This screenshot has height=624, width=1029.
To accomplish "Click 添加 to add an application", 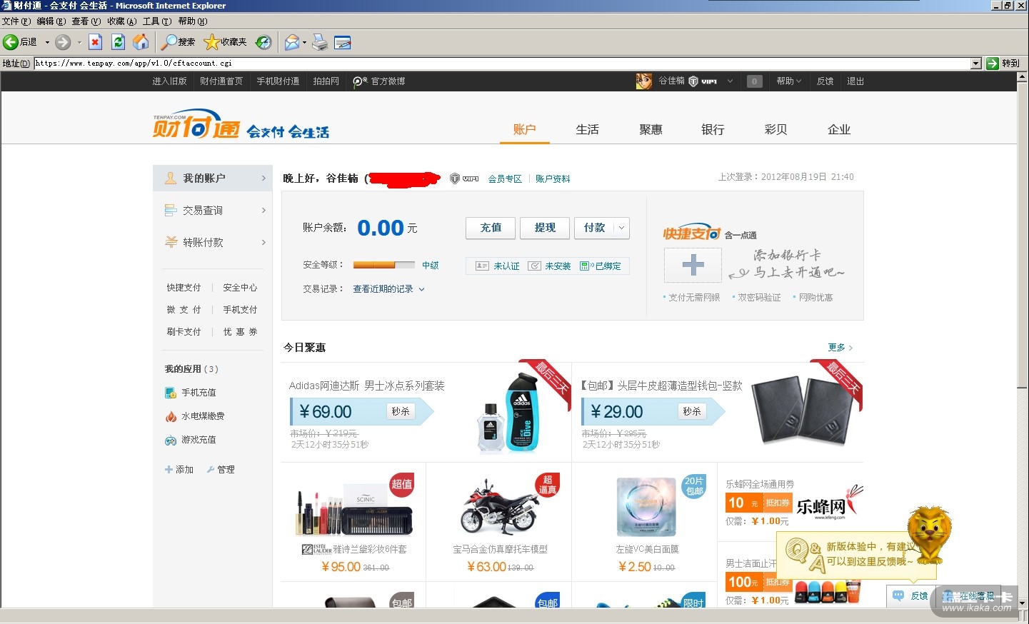I will tap(179, 470).
